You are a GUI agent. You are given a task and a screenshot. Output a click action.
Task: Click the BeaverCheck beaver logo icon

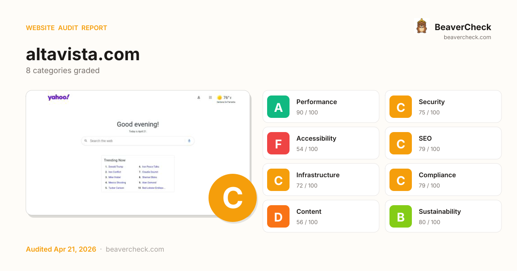pos(421,26)
